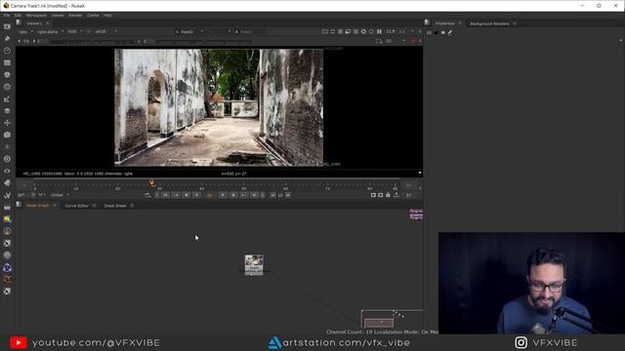Open the Particles nodes toolbar menu
625x351 pixels.
click(7, 147)
